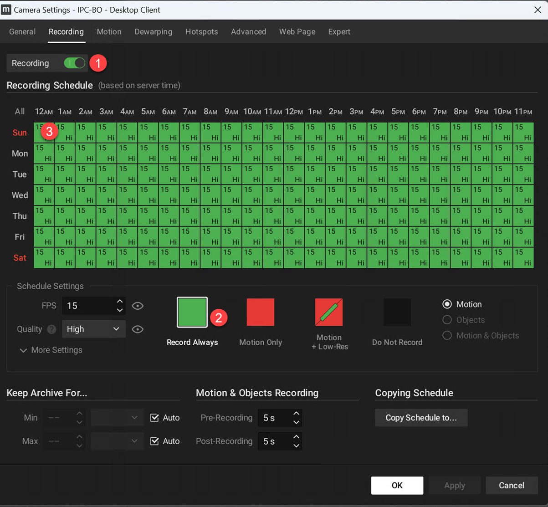Viewport: 548px width, 507px height.
Task: Select the Motion radio button
Action: pyautogui.click(x=447, y=304)
